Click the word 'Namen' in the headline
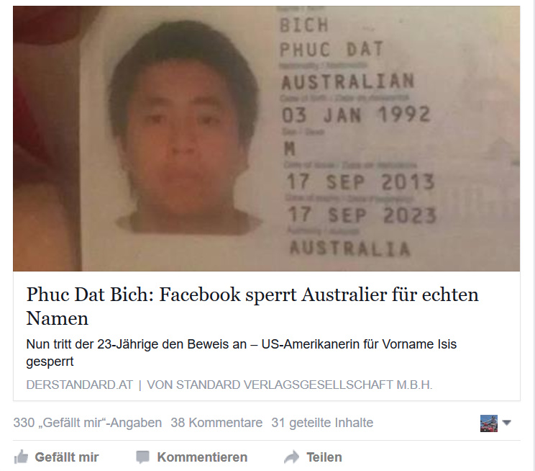The height and width of the screenshot is (471, 535). coord(58,318)
